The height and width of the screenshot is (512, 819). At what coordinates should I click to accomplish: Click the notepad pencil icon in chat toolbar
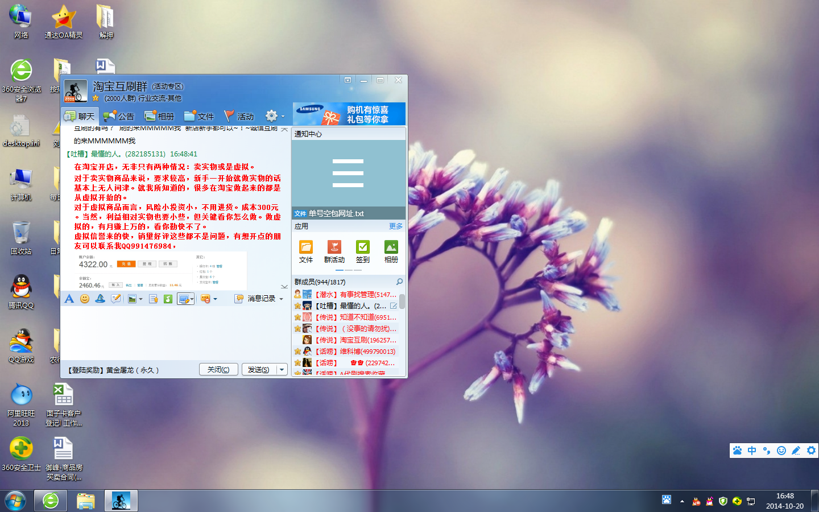(x=116, y=299)
